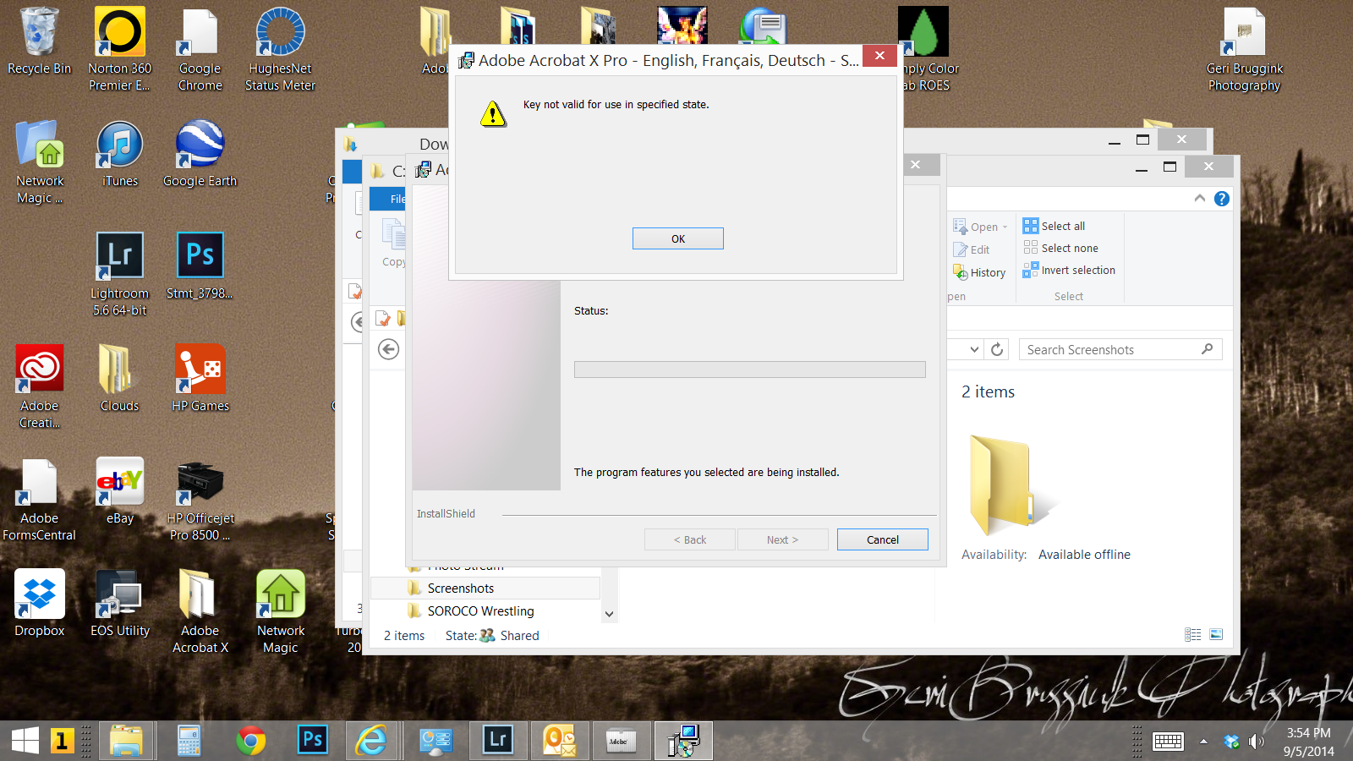Open Dropbox desktop shortcut
The width and height of the screenshot is (1353, 761).
[x=39, y=603]
